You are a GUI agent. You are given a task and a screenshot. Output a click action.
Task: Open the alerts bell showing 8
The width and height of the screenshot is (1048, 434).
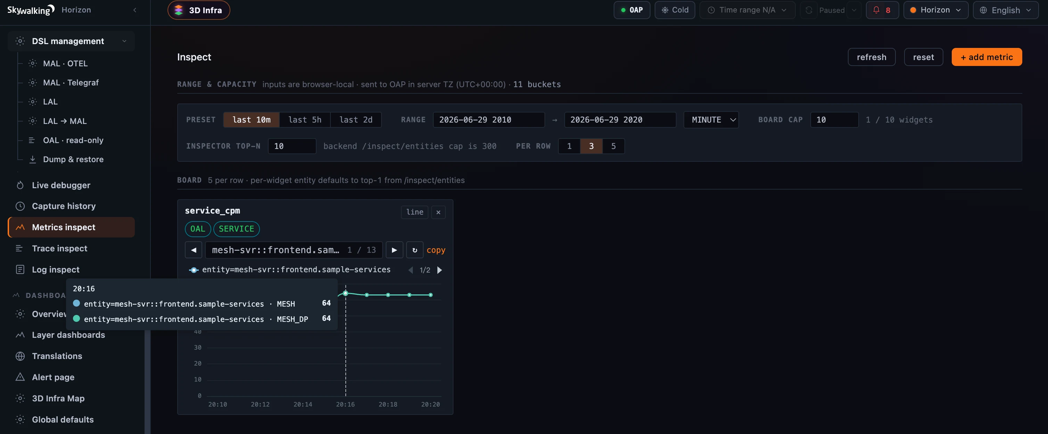pos(882,10)
